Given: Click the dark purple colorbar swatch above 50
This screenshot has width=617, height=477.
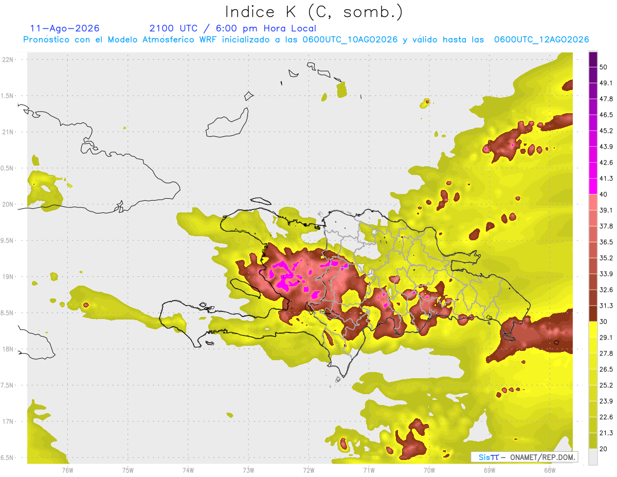Looking at the screenshot, I should 593,59.
